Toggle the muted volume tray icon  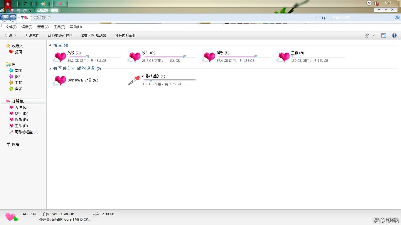point(376,3)
